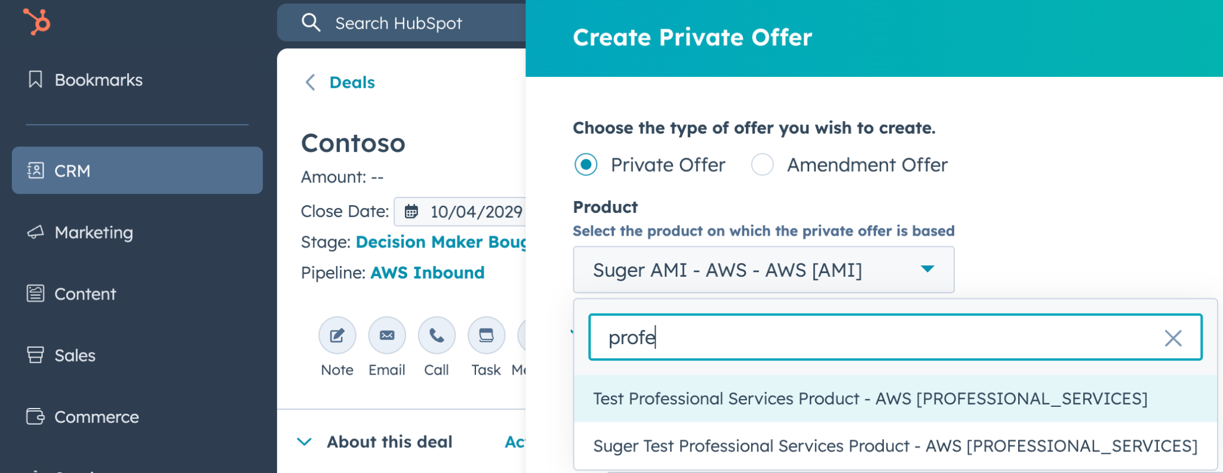
Task: Change the Decision Maker deal stage
Action: click(x=441, y=242)
